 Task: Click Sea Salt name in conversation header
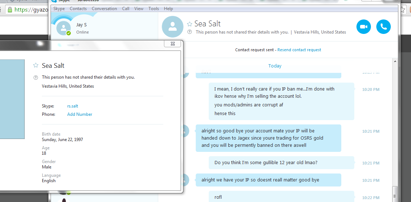pos(207,24)
